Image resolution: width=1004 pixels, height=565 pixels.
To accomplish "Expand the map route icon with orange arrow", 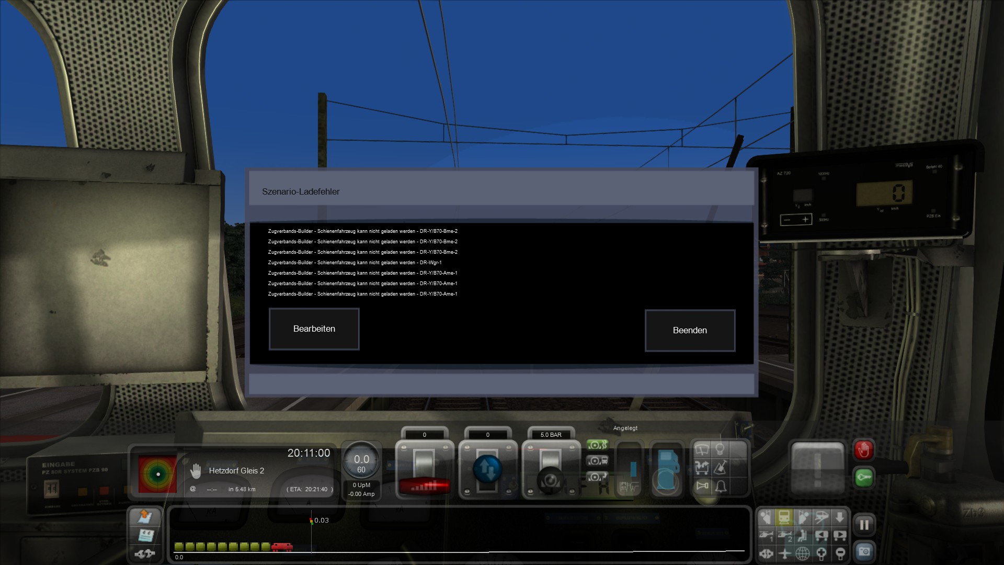I will pyautogui.click(x=145, y=517).
